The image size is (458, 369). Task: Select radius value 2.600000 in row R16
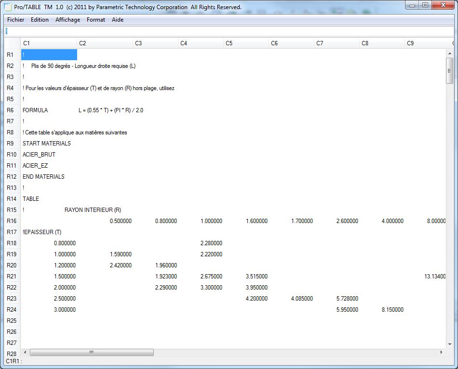click(347, 221)
